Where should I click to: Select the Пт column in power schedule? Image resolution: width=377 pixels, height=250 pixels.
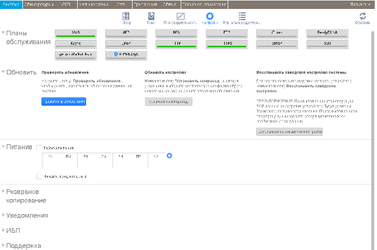[139, 160]
